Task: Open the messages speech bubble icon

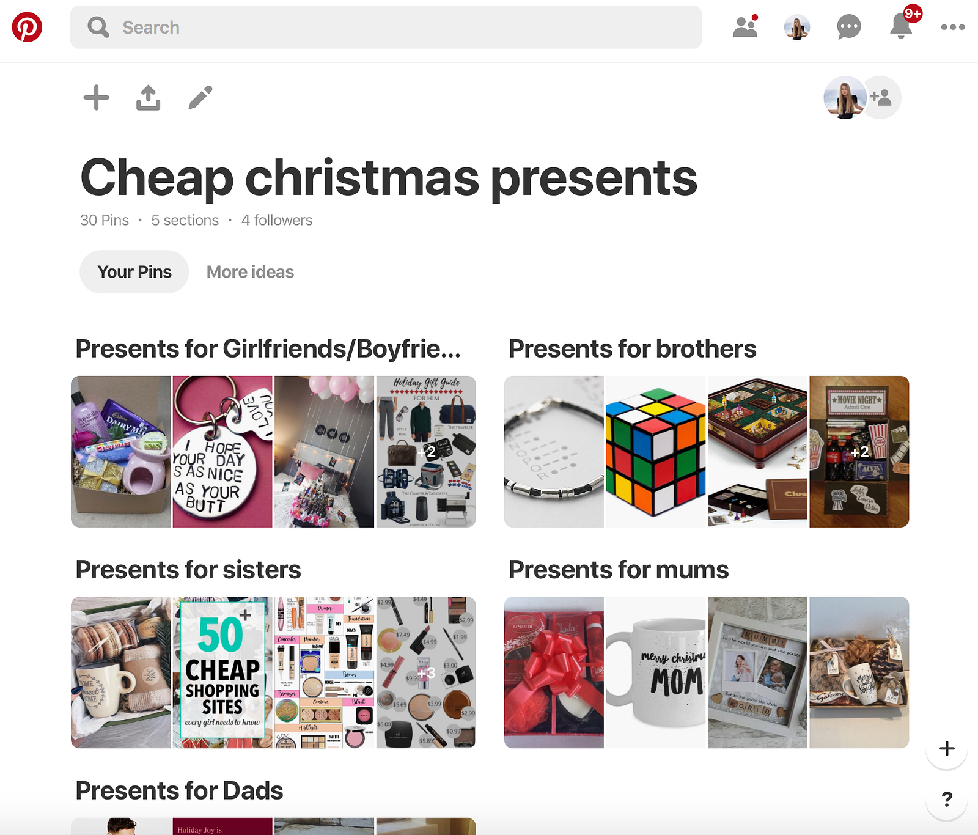Action: point(849,28)
